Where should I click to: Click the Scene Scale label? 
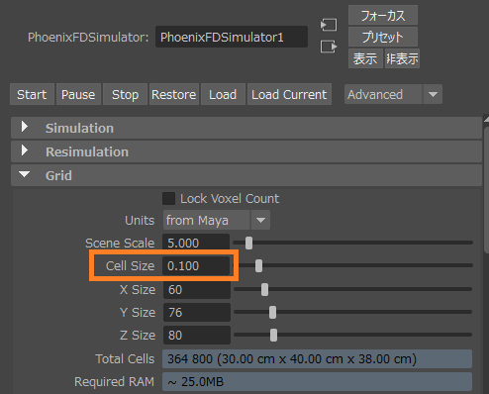click(x=120, y=243)
